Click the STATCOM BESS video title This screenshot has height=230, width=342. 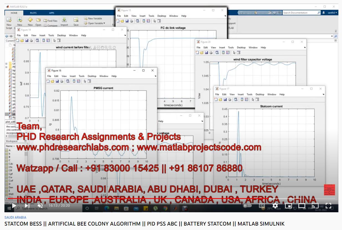click(x=144, y=224)
